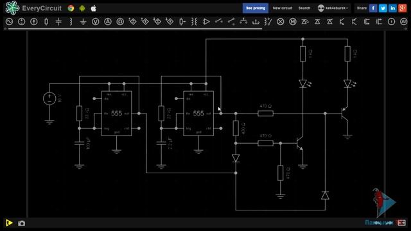Select the lower NPN transistor in circuit

(x=300, y=144)
